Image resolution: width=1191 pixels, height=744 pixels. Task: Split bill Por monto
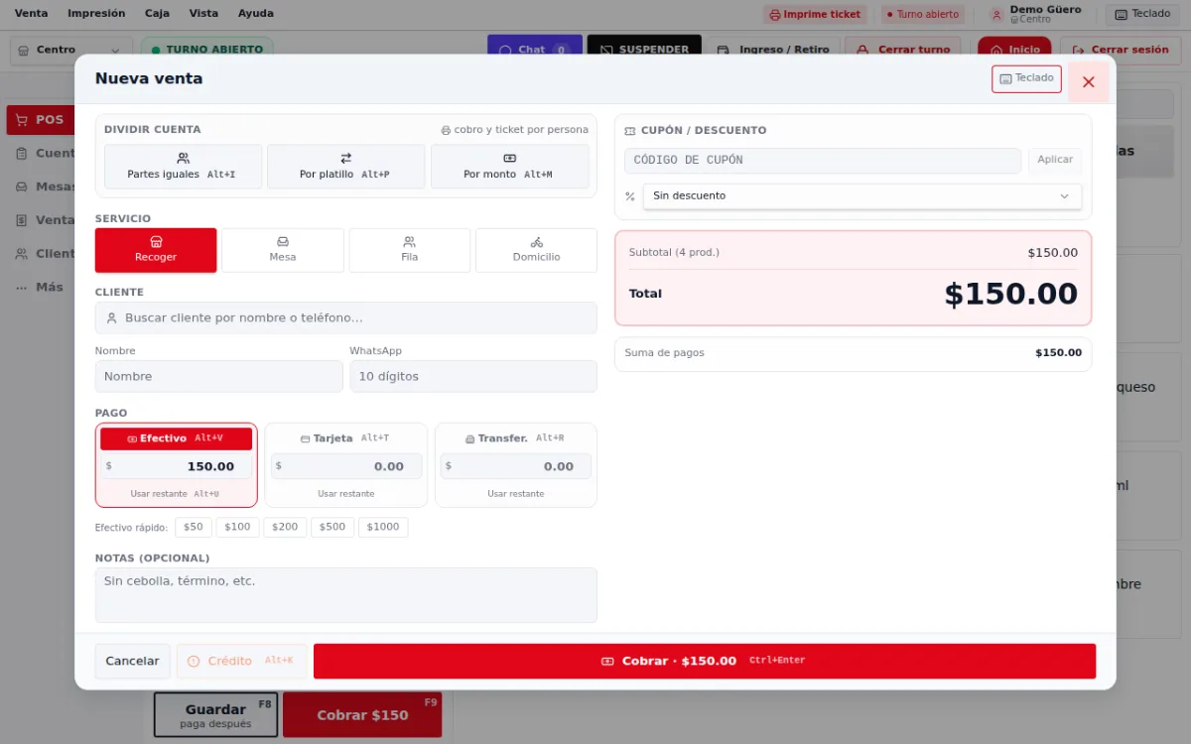[x=510, y=167]
